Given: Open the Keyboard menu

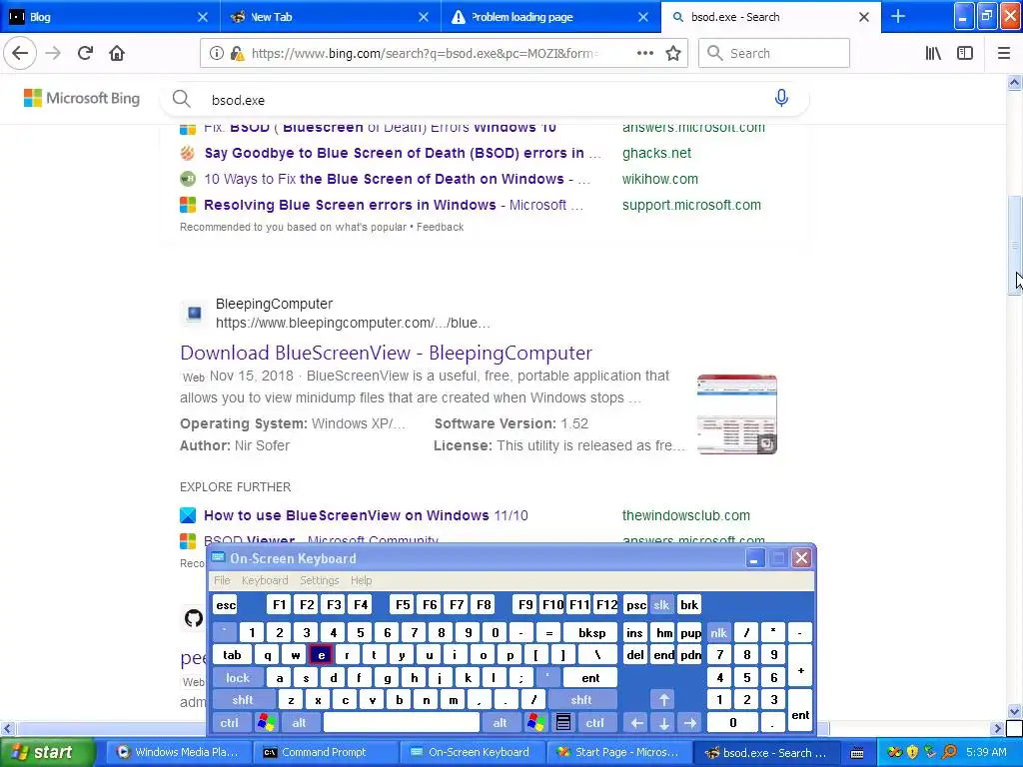Looking at the screenshot, I should (x=264, y=580).
